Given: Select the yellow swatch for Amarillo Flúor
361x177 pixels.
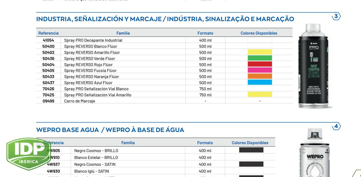Looking at the screenshot, I should [260, 52].
